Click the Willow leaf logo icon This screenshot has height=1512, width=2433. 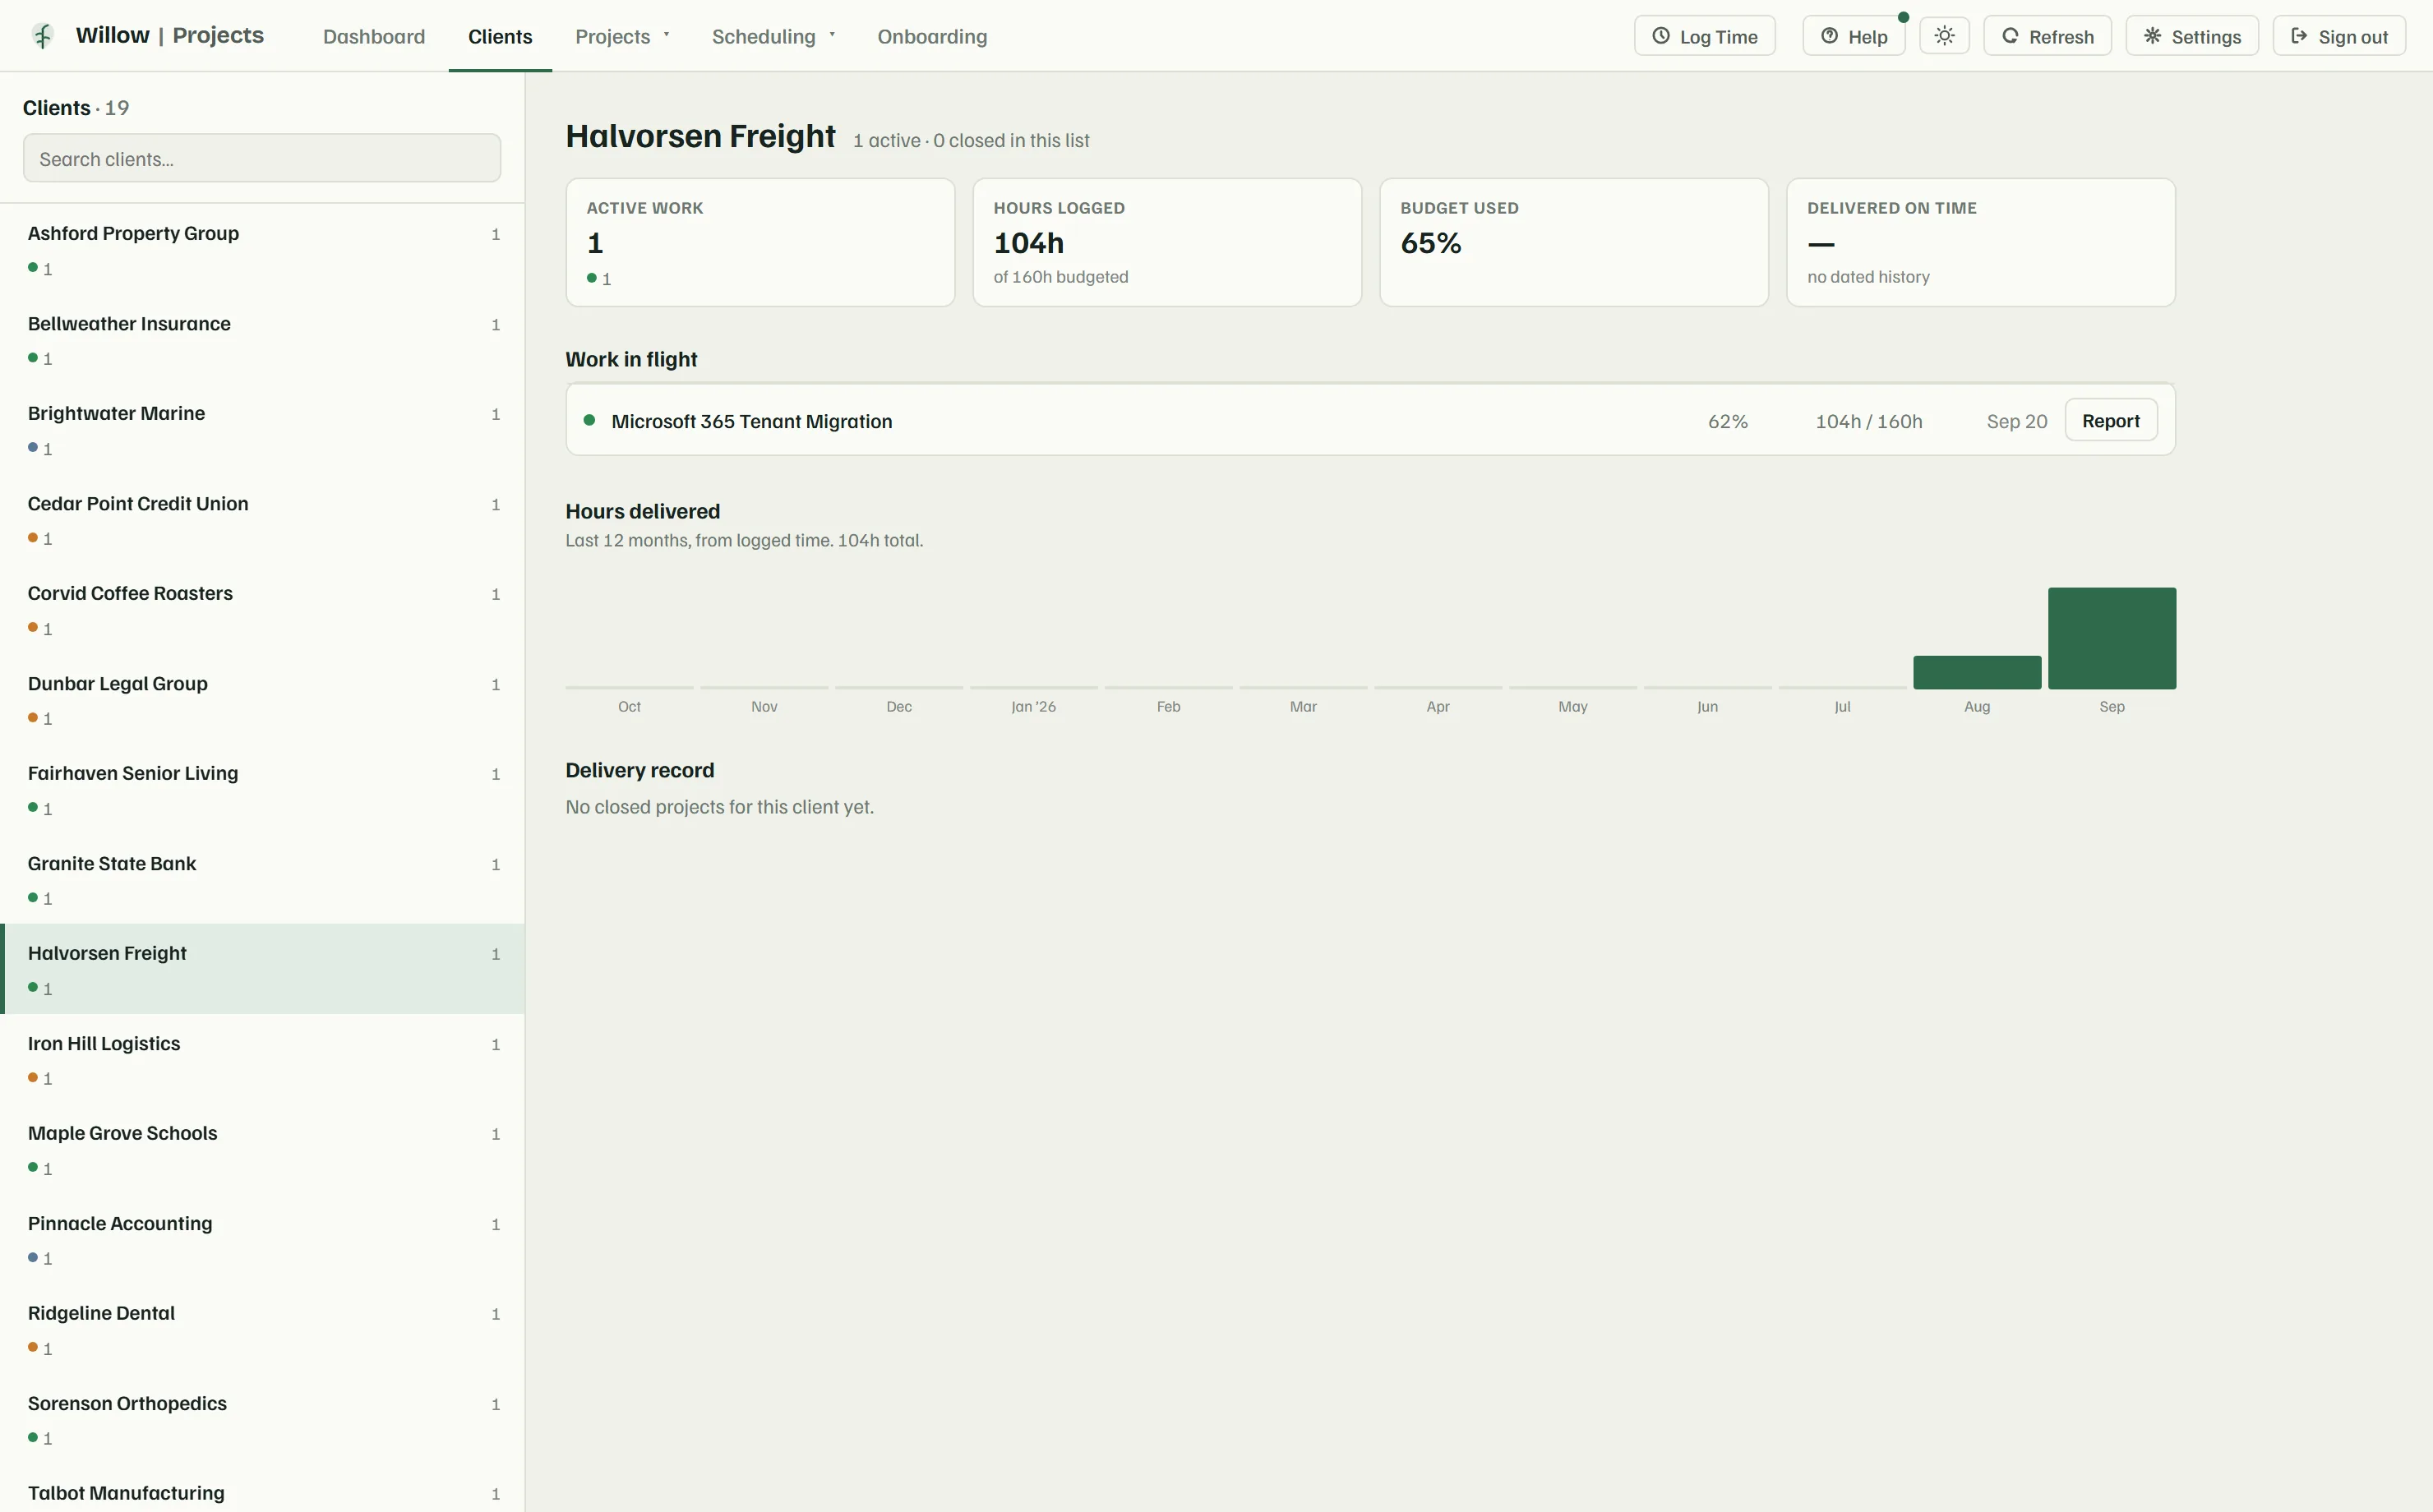click(42, 36)
